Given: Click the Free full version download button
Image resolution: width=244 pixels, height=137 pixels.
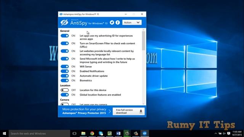Looking at the screenshot, I should [128, 111].
